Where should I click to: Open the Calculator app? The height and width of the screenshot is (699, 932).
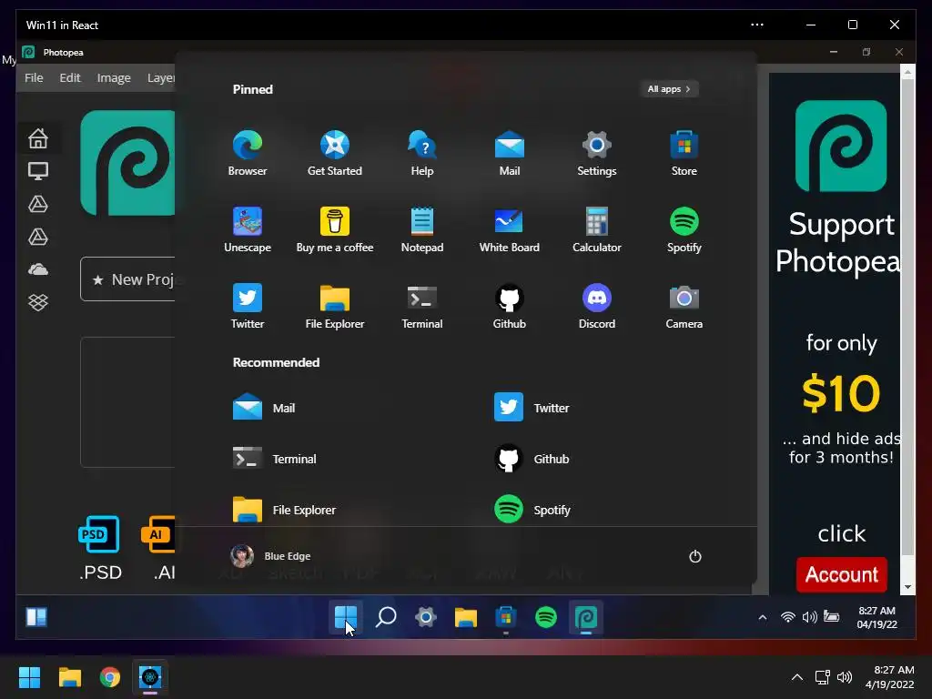click(597, 229)
